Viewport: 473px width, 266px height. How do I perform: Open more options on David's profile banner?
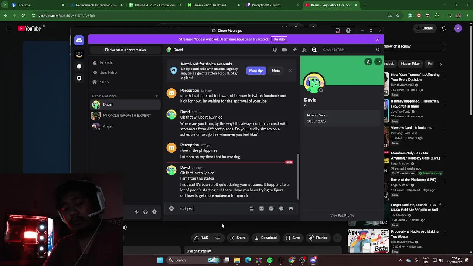(378, 62)
